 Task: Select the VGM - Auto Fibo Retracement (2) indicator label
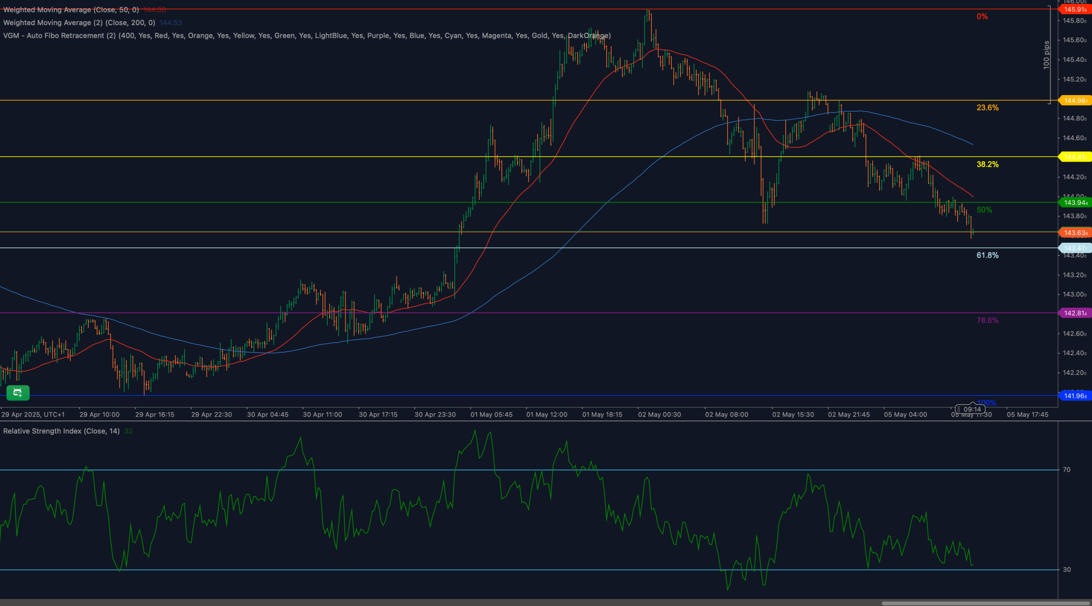click(307, 35)
